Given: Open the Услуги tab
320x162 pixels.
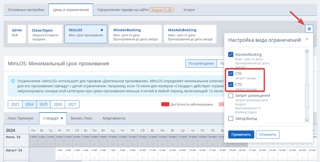Looking at the screenshot, I should 189,10.
